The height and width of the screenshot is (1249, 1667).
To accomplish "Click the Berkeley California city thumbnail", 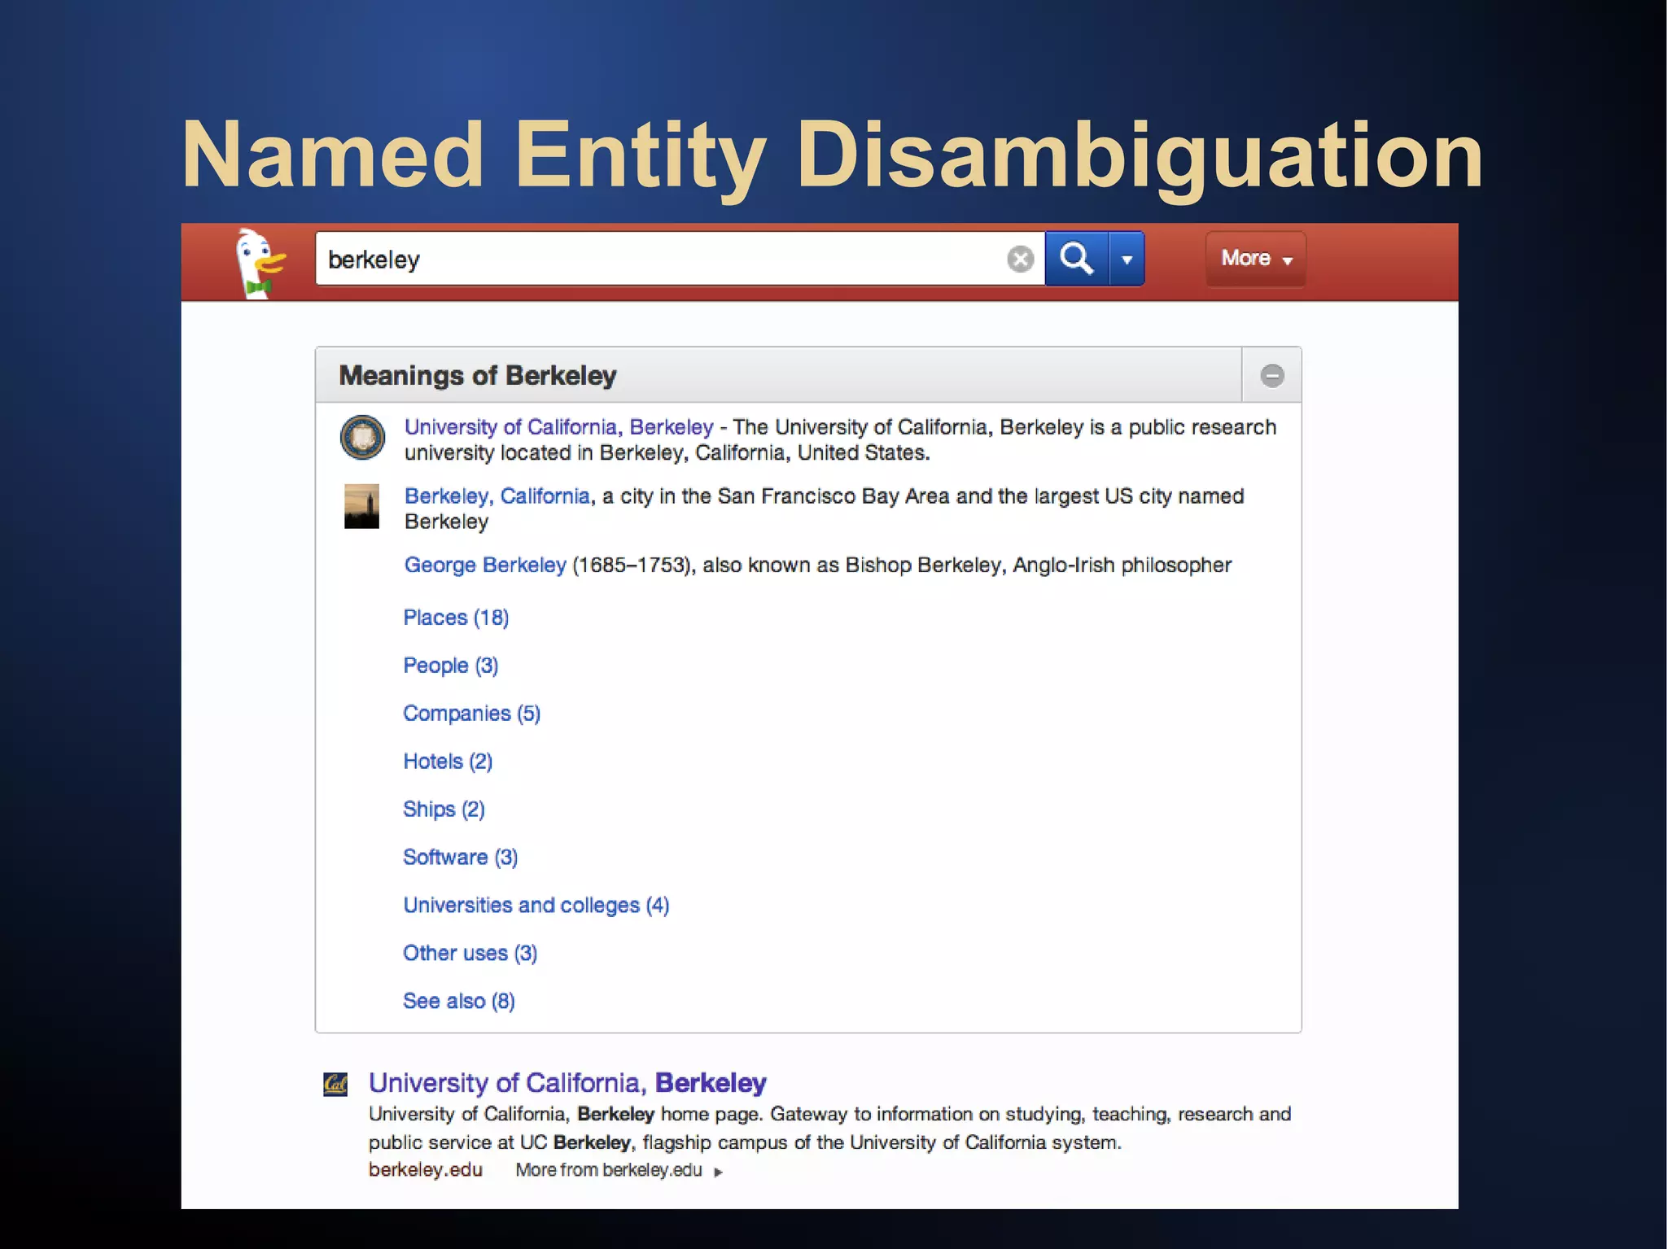I will coord(361,507).
